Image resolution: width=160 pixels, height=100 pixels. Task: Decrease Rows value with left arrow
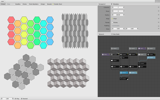click(x=113, y=11)
